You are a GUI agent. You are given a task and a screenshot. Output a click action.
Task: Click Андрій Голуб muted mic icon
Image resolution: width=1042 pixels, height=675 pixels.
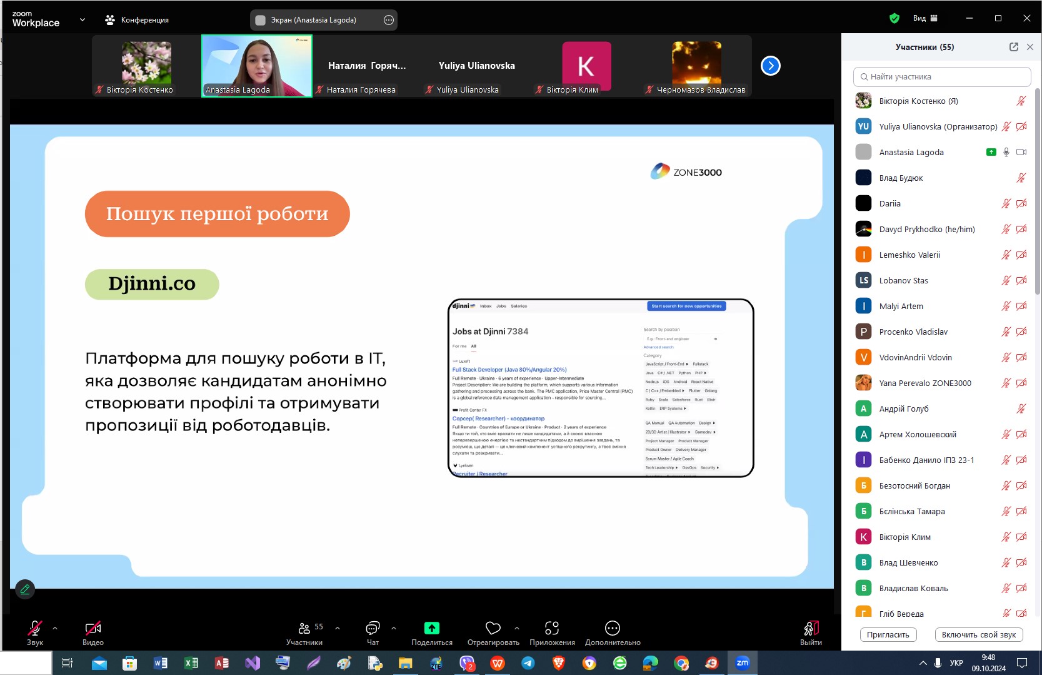click(1021, 409)
